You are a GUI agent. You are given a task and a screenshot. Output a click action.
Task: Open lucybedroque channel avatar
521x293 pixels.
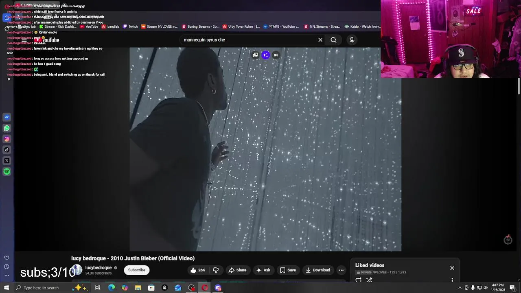pyautogui.click(x=77, y=270)
